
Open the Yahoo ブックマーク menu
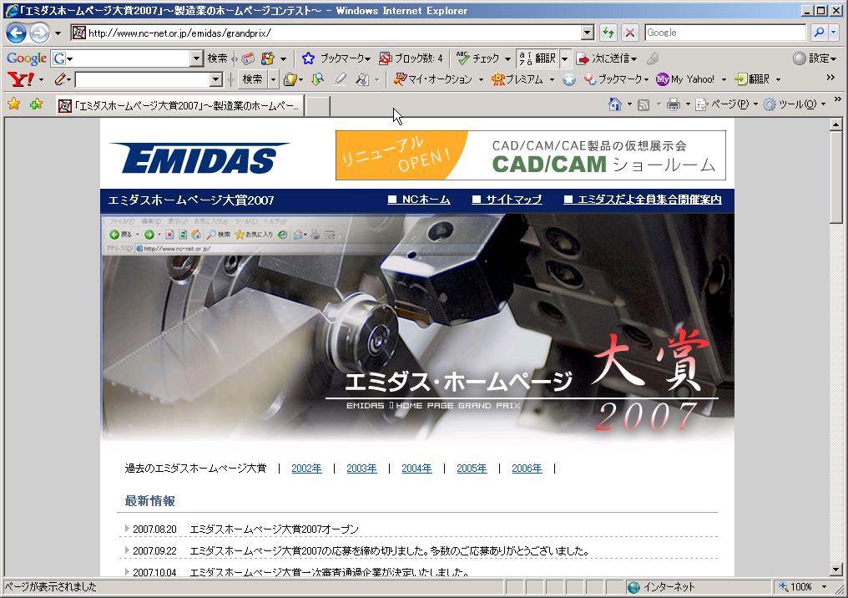(617, 79)
